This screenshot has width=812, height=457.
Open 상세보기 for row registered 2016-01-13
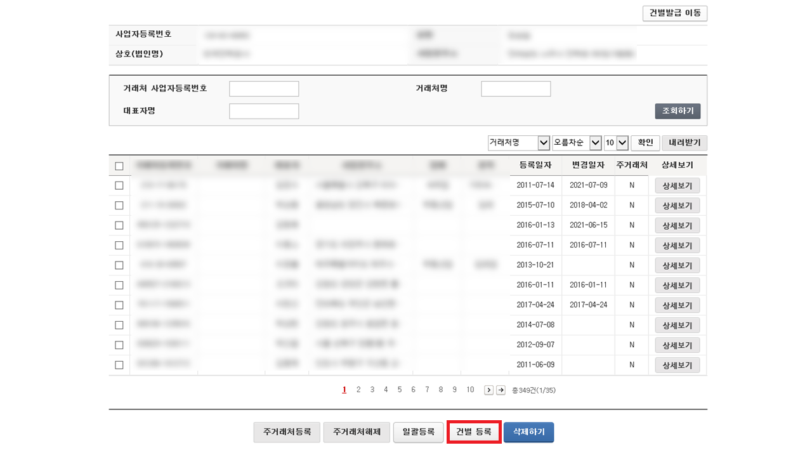click(x=678, y=225)
